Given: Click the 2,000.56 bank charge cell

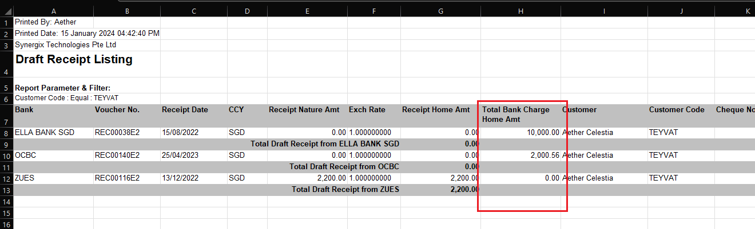Looking at the screenshot, I should click(538, 156).
